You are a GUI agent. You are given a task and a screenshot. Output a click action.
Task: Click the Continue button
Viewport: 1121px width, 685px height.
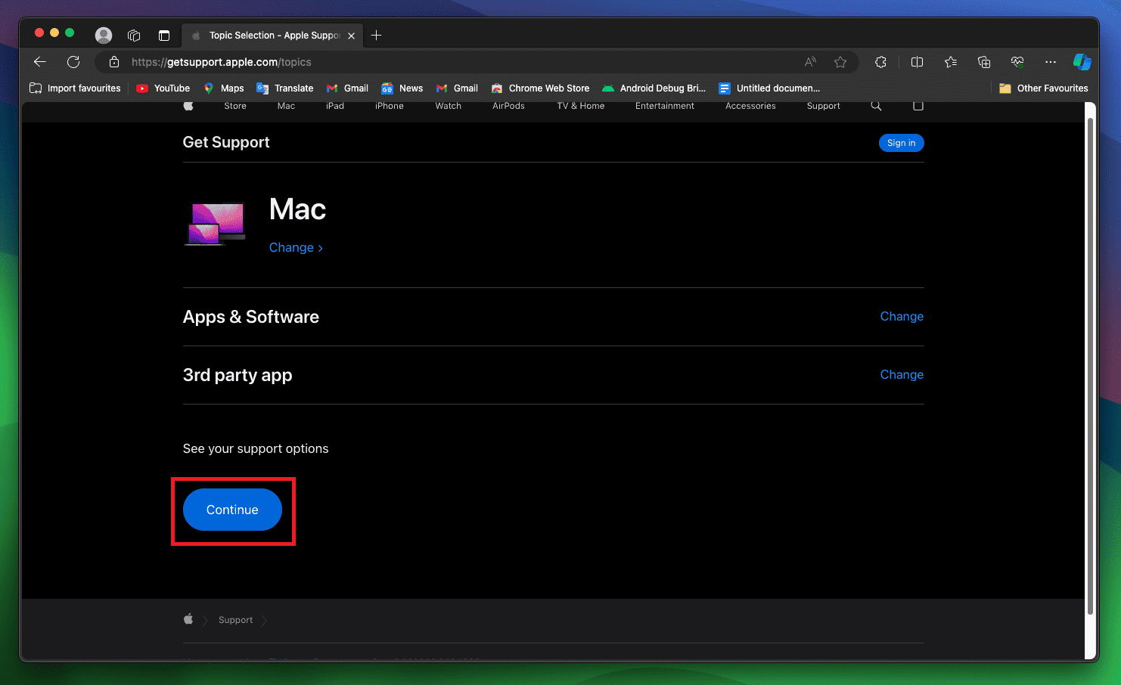click(232, 510)
